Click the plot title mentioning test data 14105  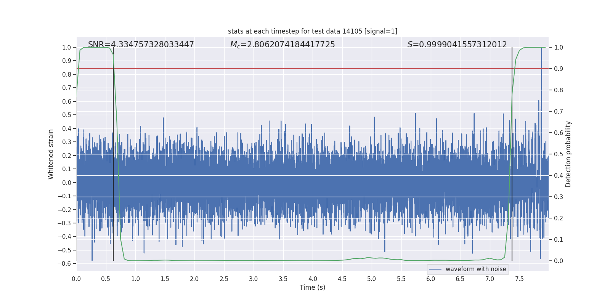(x=312, y=31)
